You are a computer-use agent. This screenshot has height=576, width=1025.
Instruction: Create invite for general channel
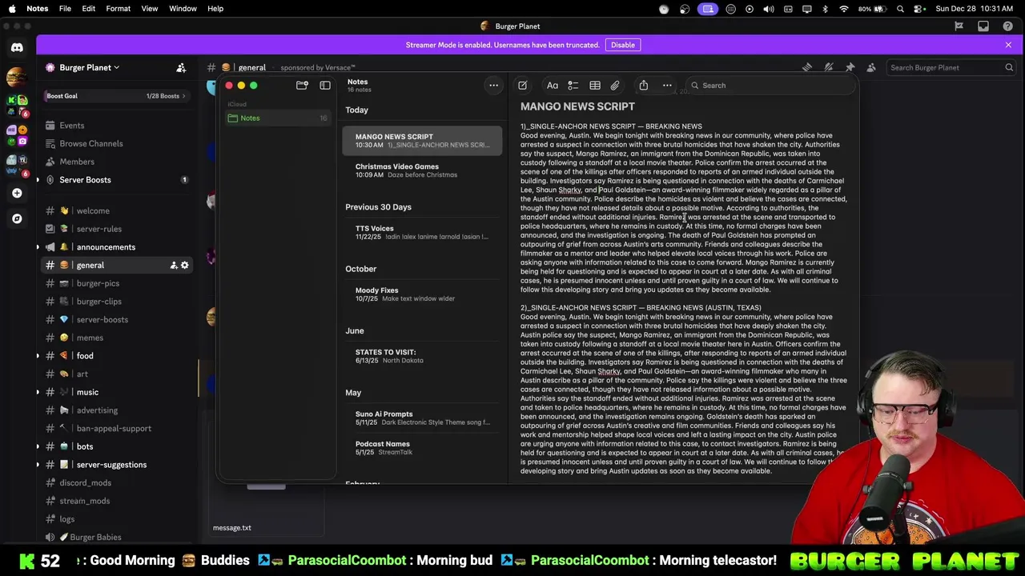(x=173, y=266)
